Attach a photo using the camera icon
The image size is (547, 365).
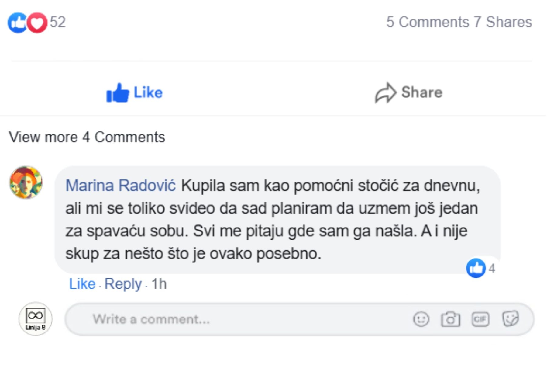point(450,319)
